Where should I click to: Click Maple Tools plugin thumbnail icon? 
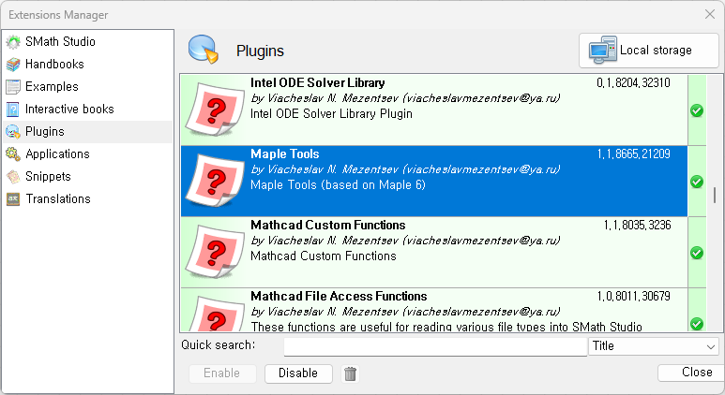[213, 182]
